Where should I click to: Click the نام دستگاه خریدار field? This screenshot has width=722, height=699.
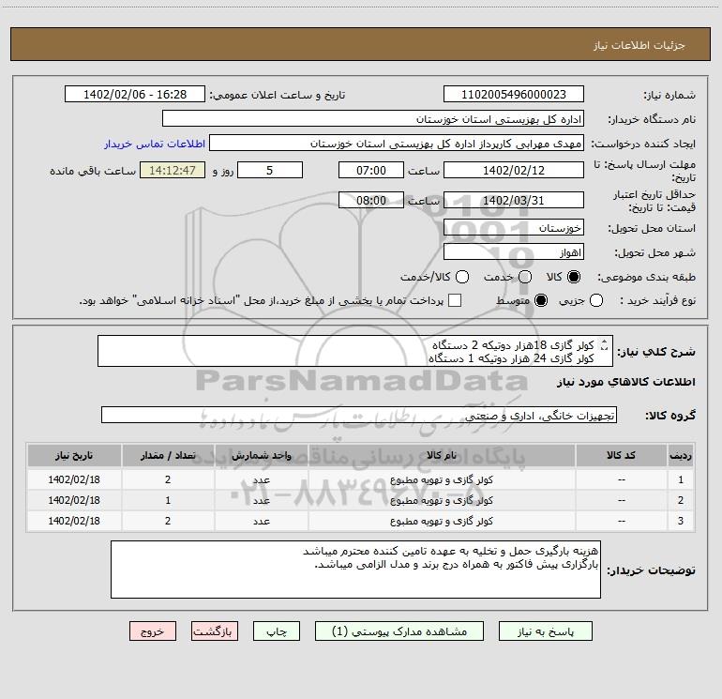point(373,119)
